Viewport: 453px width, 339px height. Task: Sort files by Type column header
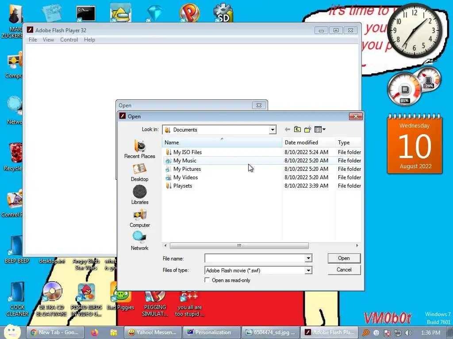(348, 143)
